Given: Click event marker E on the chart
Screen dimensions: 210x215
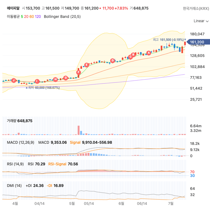Looking at the screenshot, I should 86,65.
